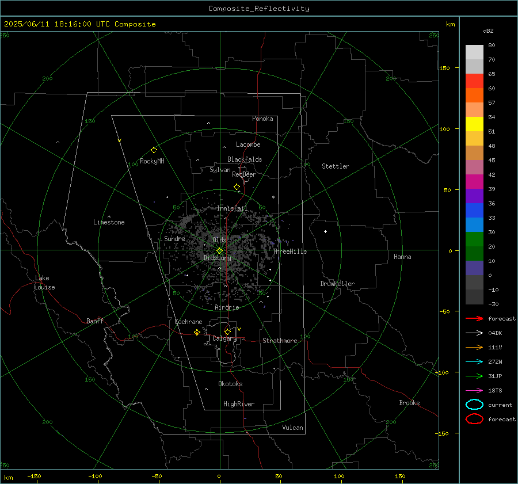
Task: Click the white asterisk marker above Limestone
Action: point(109,217)
